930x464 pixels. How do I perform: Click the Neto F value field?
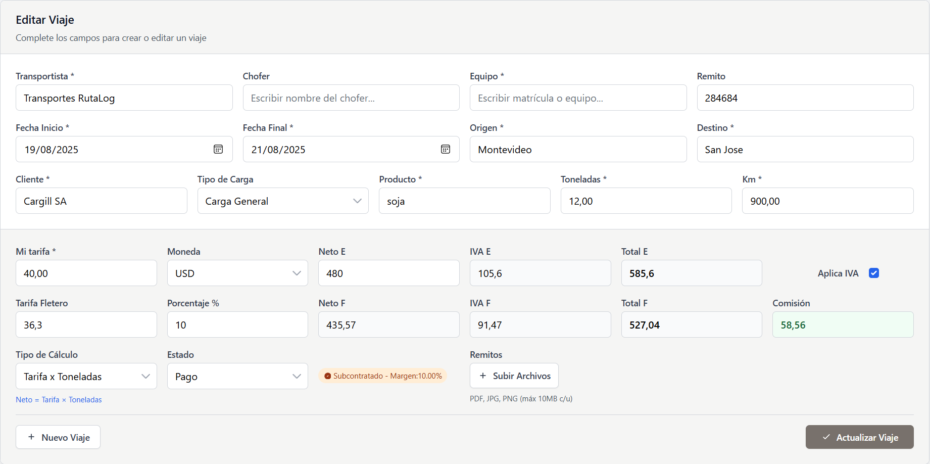[x=389, y=324]
